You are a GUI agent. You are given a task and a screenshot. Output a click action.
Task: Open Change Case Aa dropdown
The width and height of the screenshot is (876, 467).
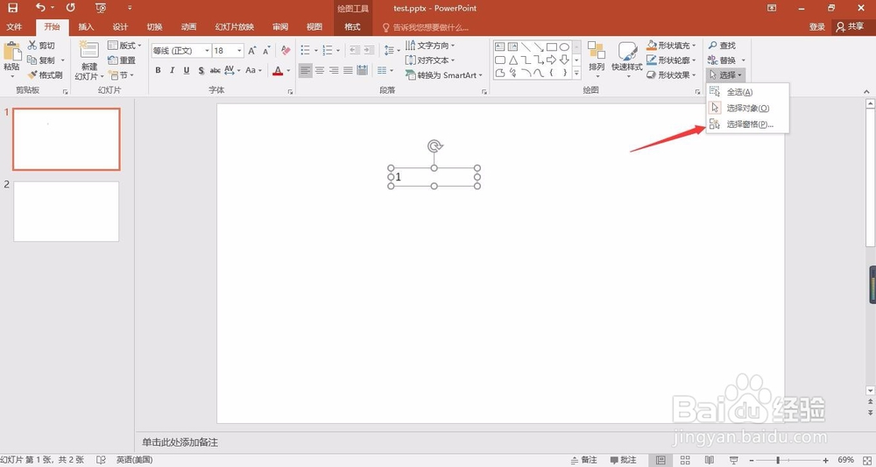pos(253,70)
